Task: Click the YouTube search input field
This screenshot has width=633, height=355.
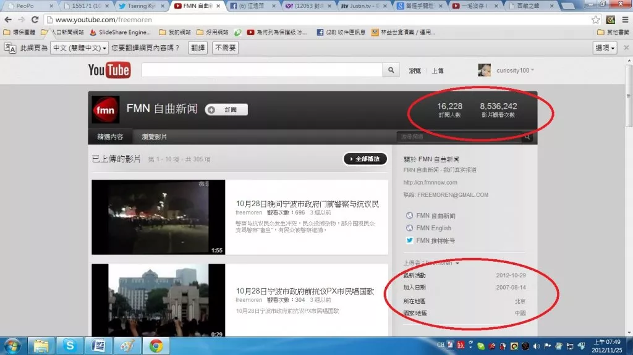Action: pos(262,70)
